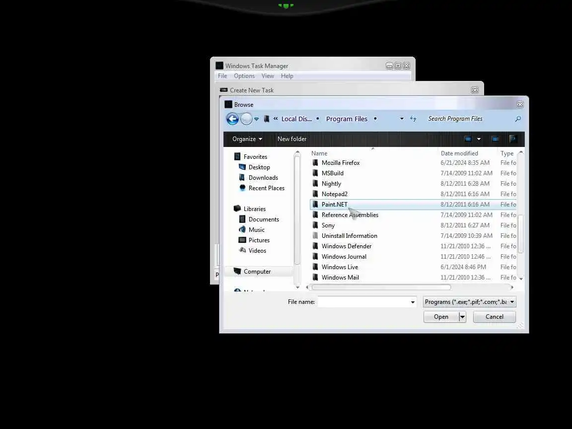Open the Programs file type filter dropdown
Image resolution: width=572 pixels, height=429 pixels.
470,302
